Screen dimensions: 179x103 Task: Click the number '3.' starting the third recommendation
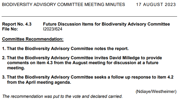point(4,77)
